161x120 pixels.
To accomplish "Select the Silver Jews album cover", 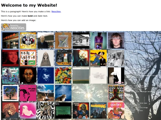I will click(63, 111).
